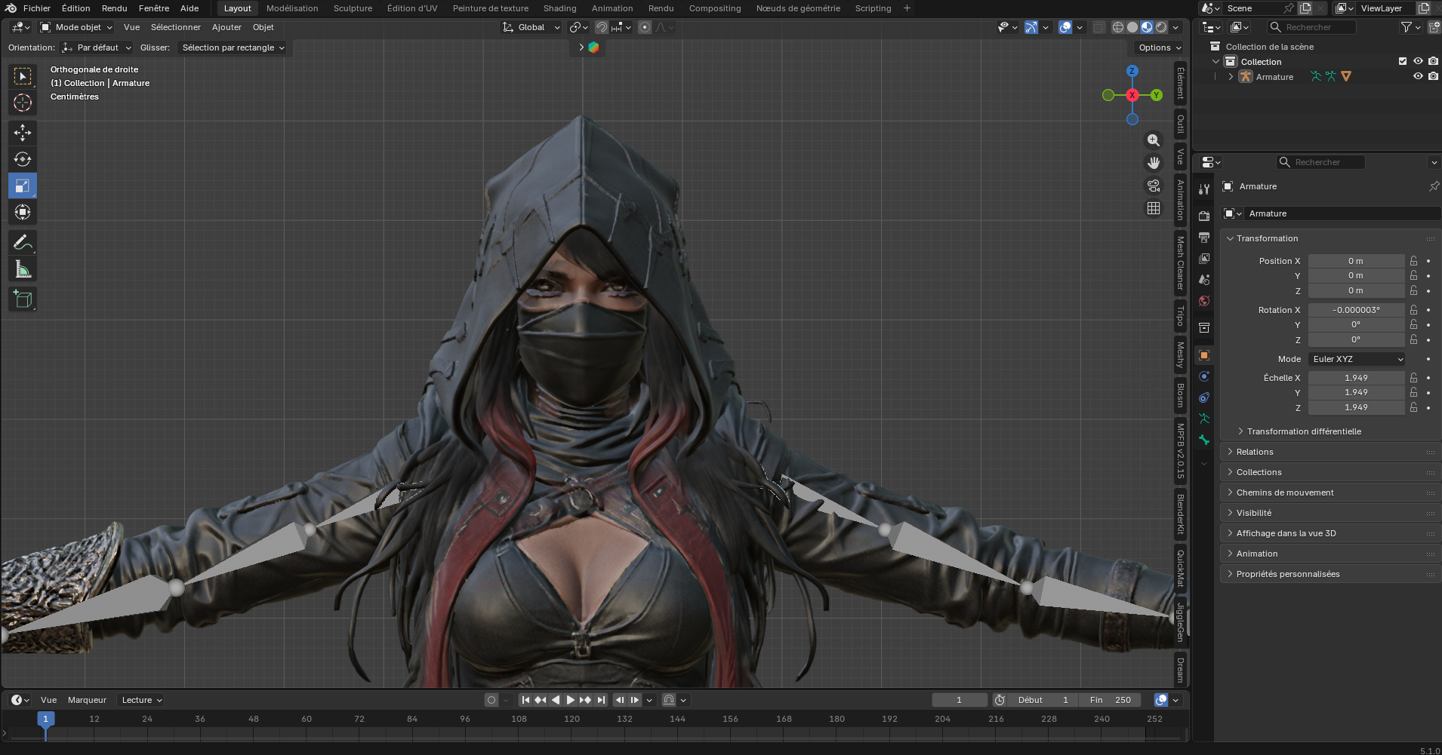
Task: Click the outliner Rechercher search field
Action: (x=1311, y=27)
